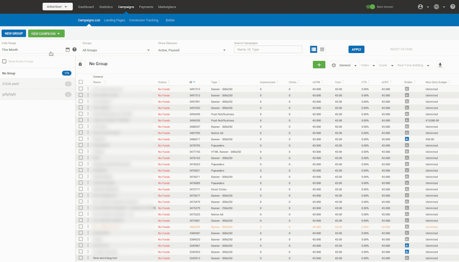Click the Search Campaigns input field
Image resolution: width=459 pixels, height=262 pixels.
268,49
